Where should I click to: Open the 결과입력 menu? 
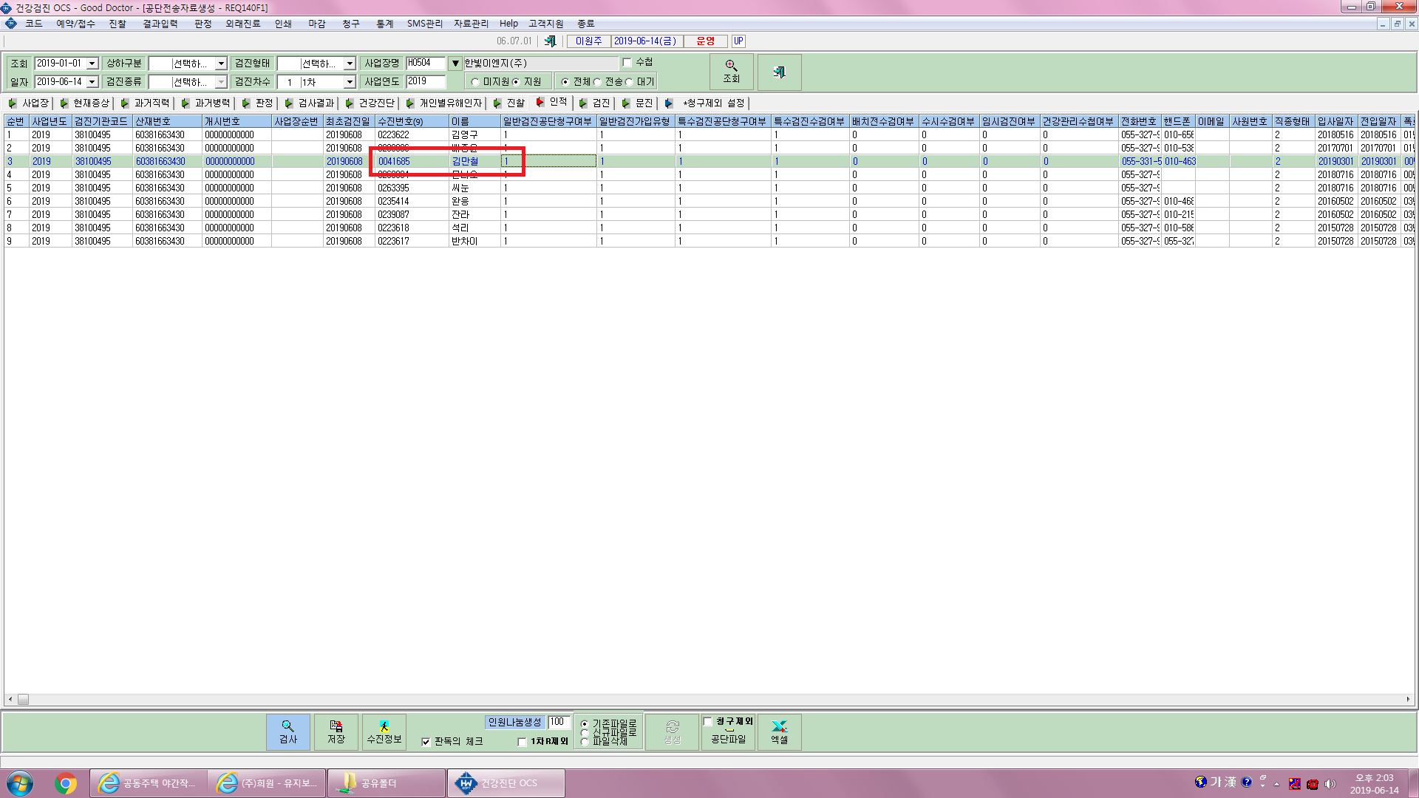click(160, 24)
